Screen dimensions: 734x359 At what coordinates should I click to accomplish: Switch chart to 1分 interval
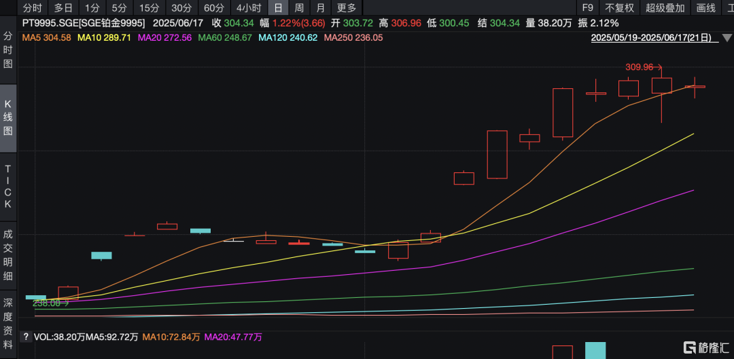click(92, 7)
